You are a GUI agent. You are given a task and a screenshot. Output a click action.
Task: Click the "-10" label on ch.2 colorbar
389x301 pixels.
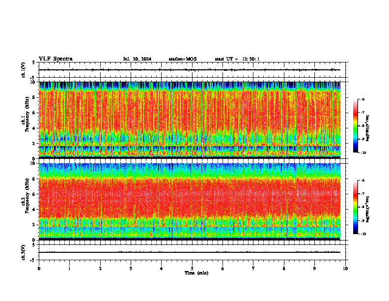tap(363, 234)
